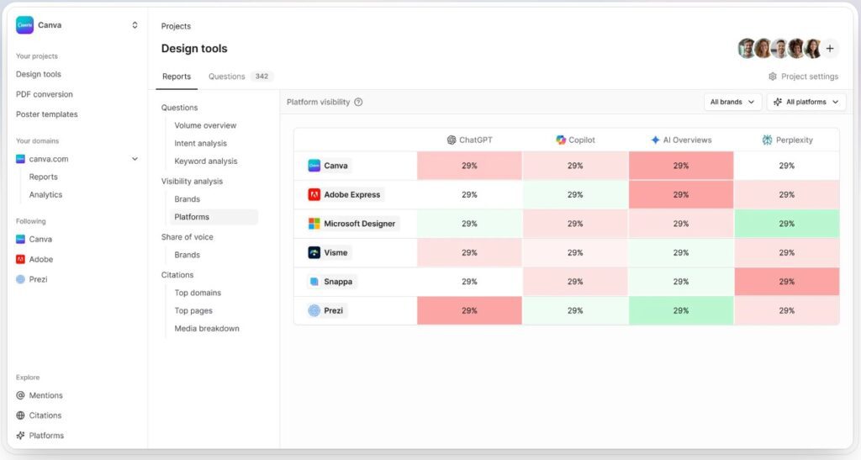
Task: Click the canva.com domain icon
Action: click(x=20, y=159)
